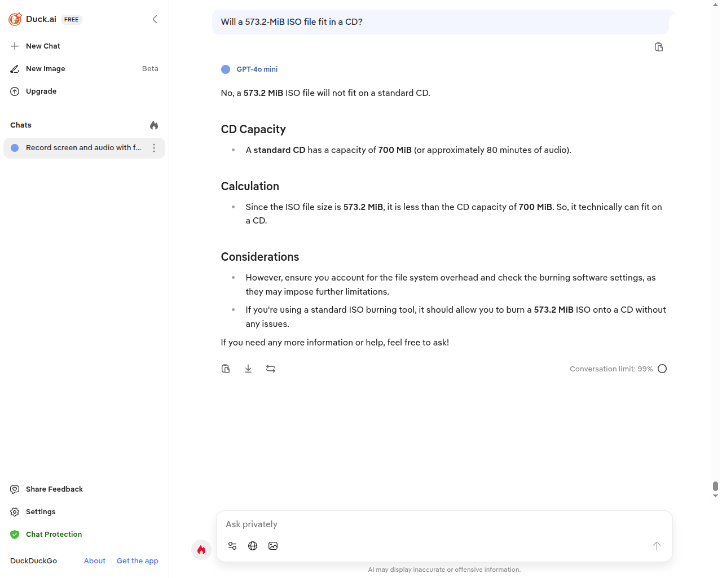Image resolution: width=722 pixels, height=578 pixels.
Task: Start a New Chat
Action: click(43, 46)
